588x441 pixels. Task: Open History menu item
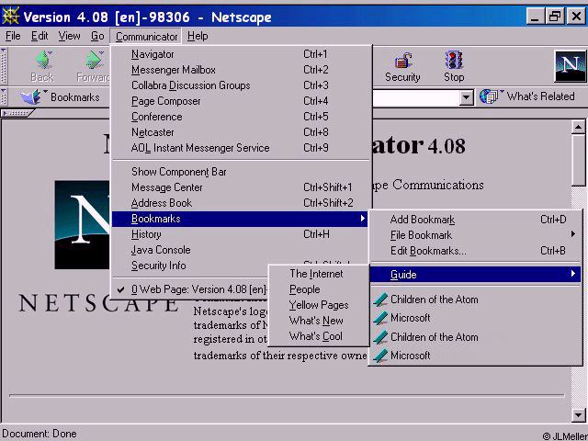coord(239,234)
